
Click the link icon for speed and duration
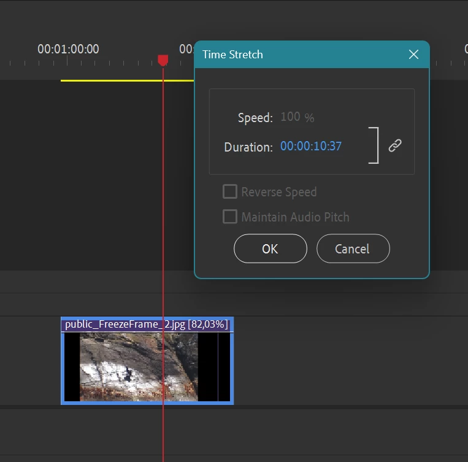point(394,146)
